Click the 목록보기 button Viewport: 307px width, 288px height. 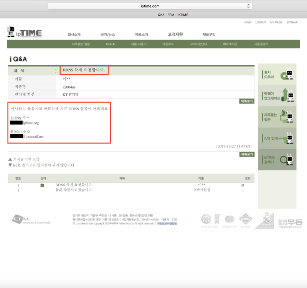click(x=247, y=100)
